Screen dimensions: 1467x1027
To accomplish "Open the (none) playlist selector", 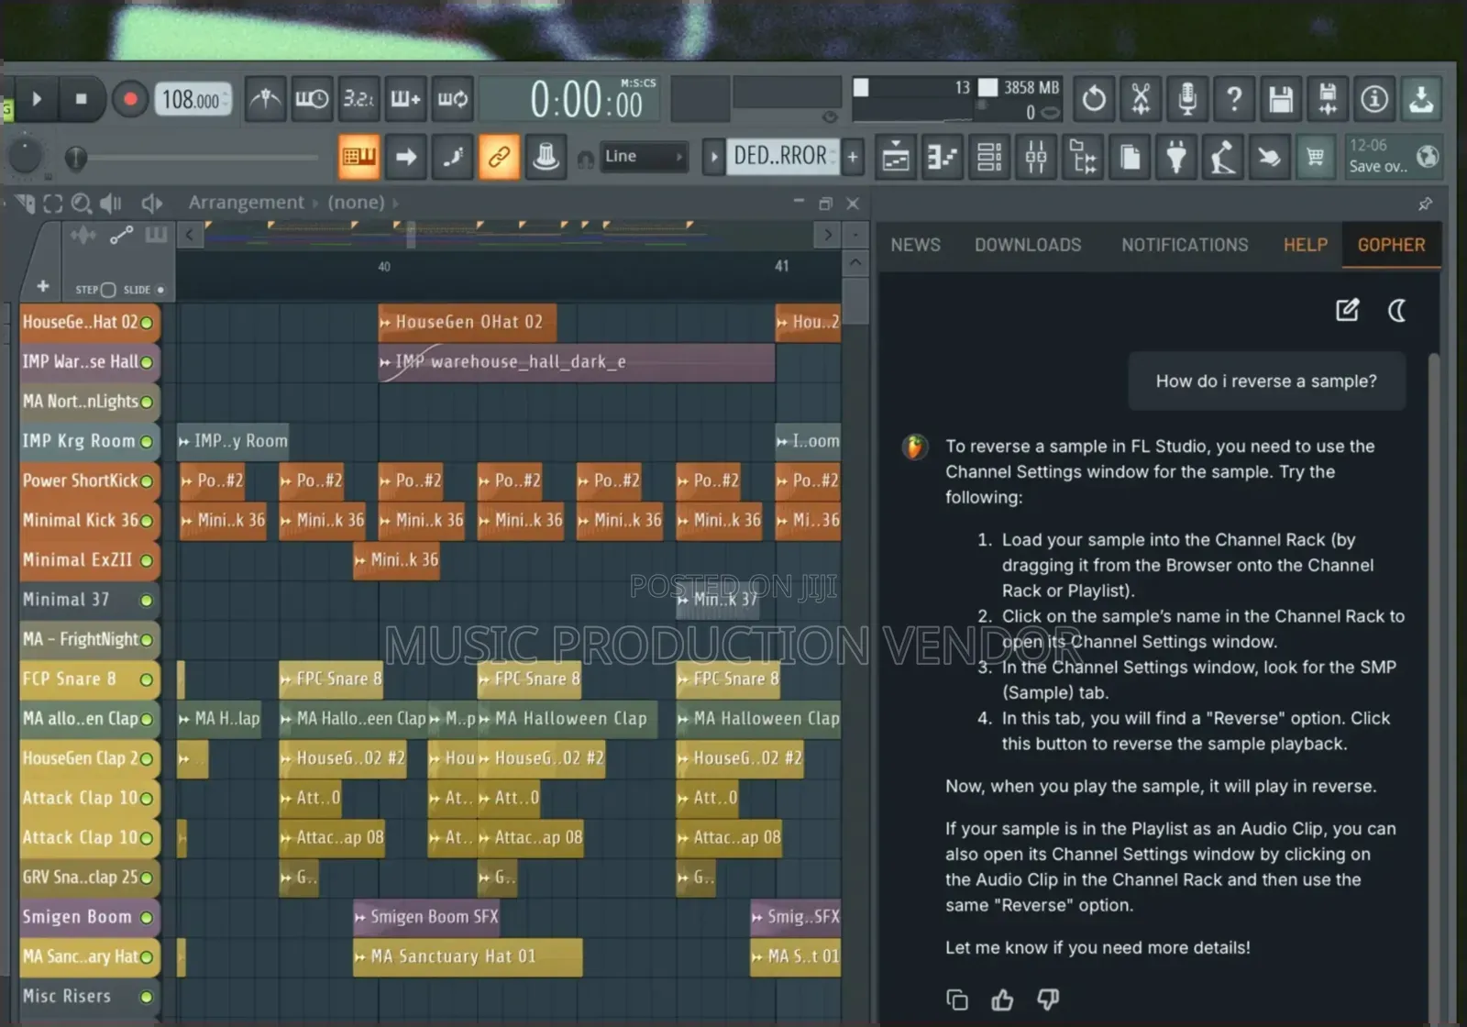I will coord(356,203).
